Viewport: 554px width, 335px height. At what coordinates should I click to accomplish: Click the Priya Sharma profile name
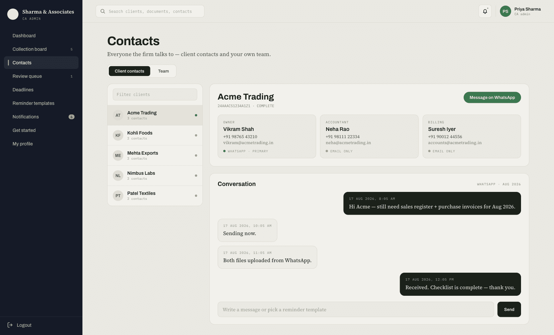tap(528, 9)
